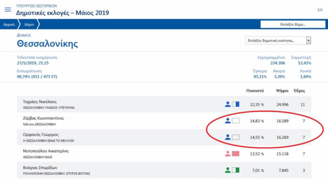Screen dimensions: 328x181
Task: Click the Ποσοστό column header
Action: pyautogui.click(x=255, y=91)
